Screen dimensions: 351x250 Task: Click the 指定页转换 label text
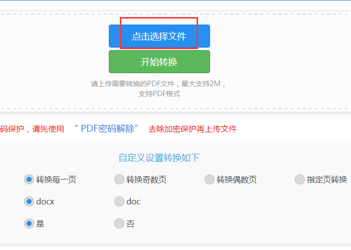tap(327, 179)
